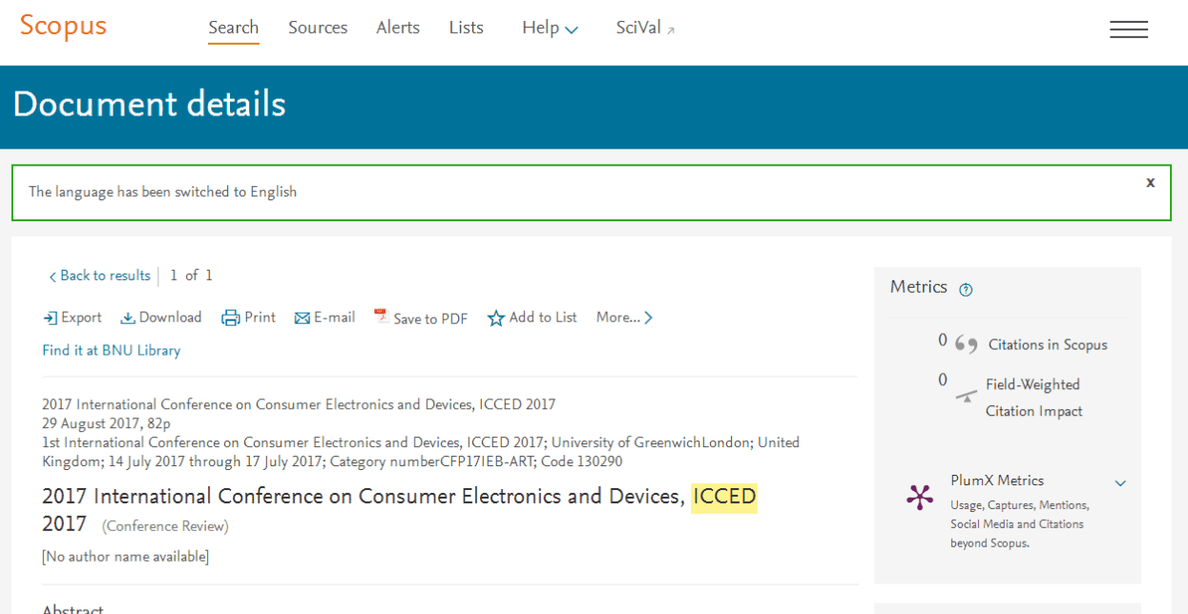This screenshot has height=614, width=1188.
Task: Open the Metrics help question icon
Action: tap(966, 290)
